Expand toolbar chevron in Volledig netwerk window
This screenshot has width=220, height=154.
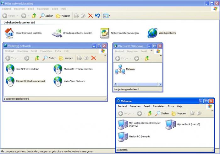coord(105,56)
